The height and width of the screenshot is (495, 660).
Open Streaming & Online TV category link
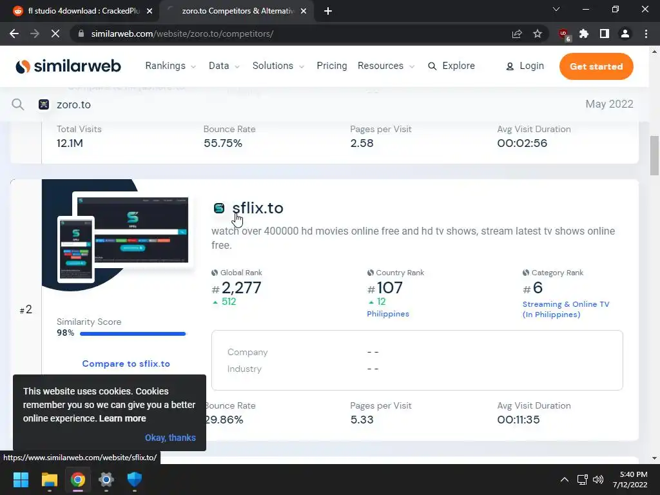[x=566, y=309]
